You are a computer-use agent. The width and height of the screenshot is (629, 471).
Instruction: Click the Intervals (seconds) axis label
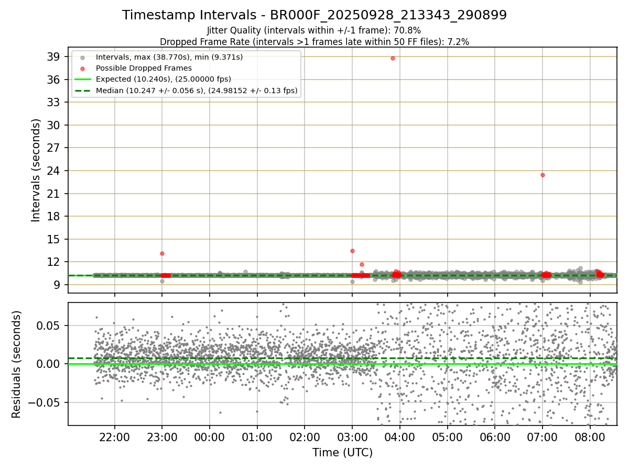(x=36, y=170)
